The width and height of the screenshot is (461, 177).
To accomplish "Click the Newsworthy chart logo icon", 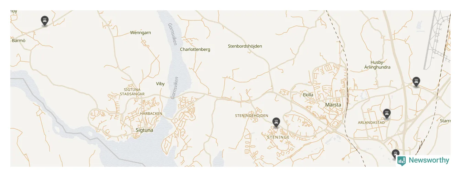I will click(x=401, y=161).
